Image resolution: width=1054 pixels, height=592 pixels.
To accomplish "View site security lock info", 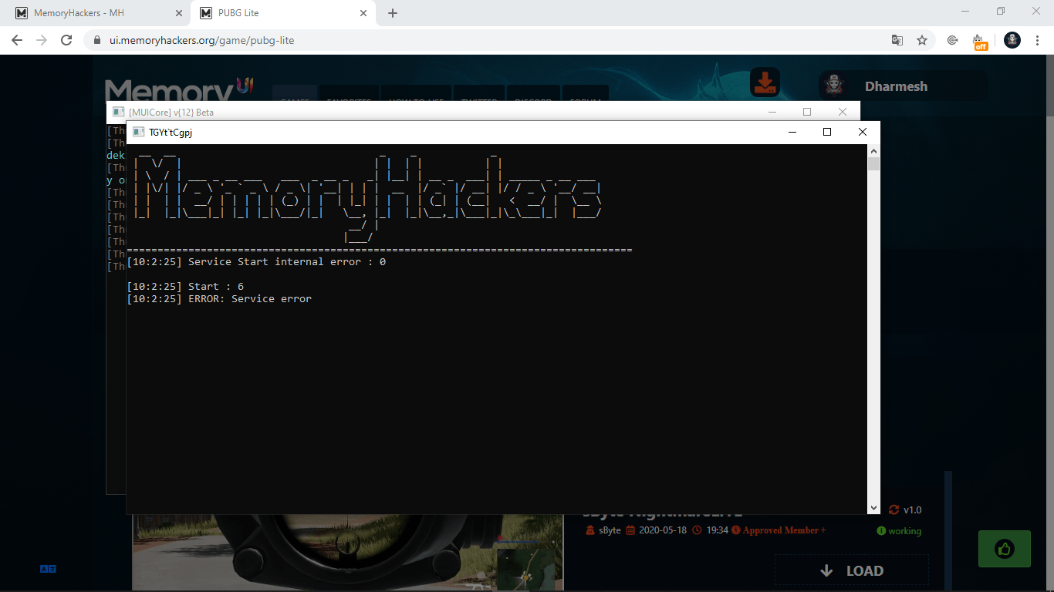I will 97,40.
